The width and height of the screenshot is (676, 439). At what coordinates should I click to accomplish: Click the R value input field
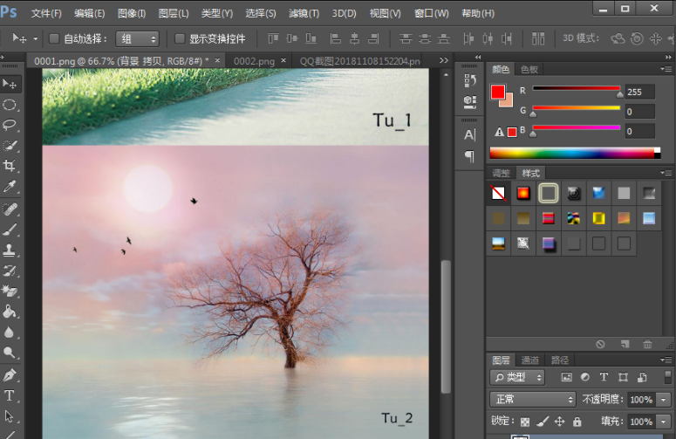[639, 92]
